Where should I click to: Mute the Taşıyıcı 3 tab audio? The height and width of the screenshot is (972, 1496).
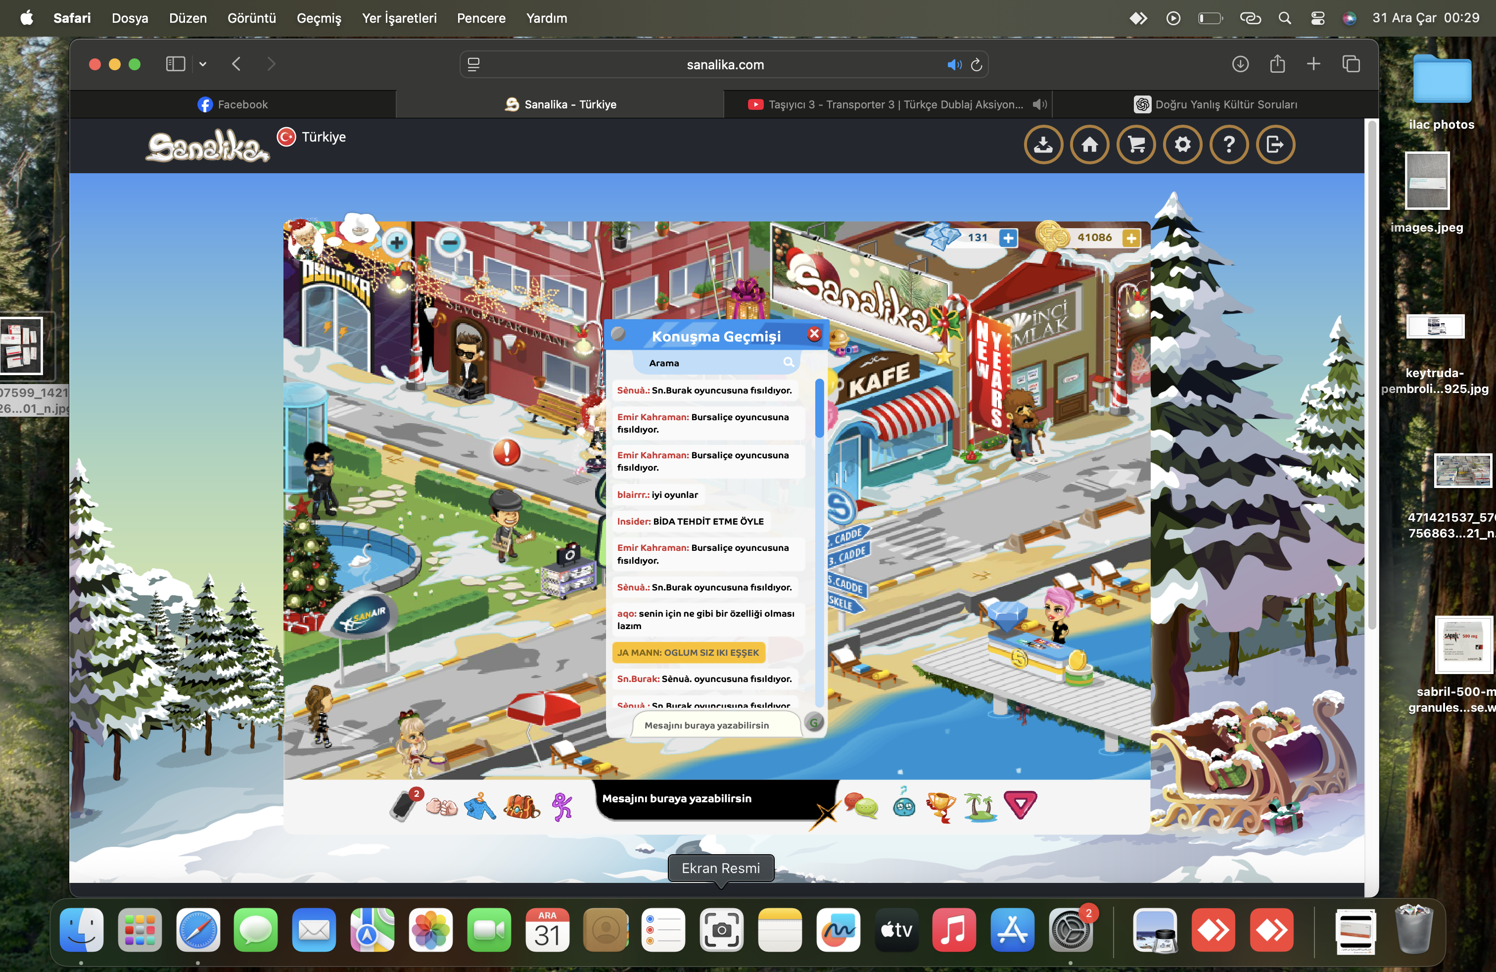(x=1040, y=104)
